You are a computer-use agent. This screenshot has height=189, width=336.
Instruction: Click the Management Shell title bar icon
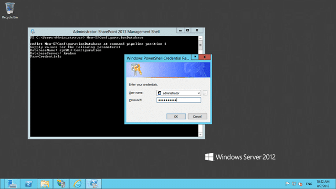(33, 31)
